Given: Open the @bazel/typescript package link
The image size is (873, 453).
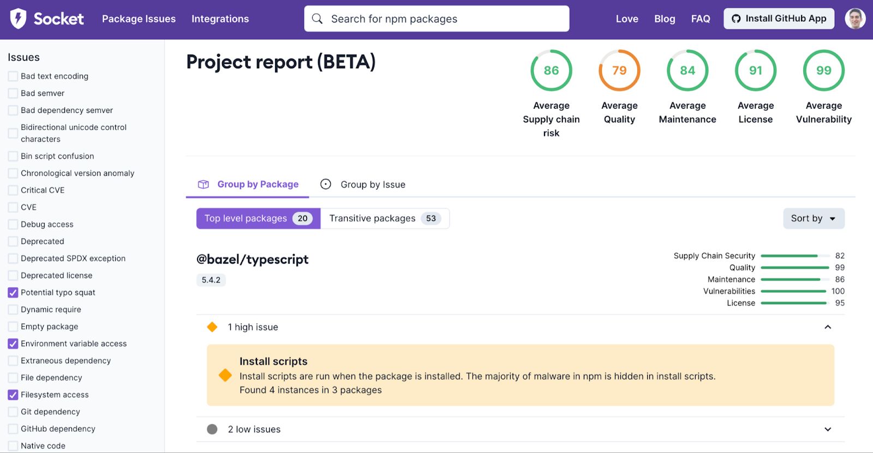Looking at the screenshot, I should coord(252,259).
